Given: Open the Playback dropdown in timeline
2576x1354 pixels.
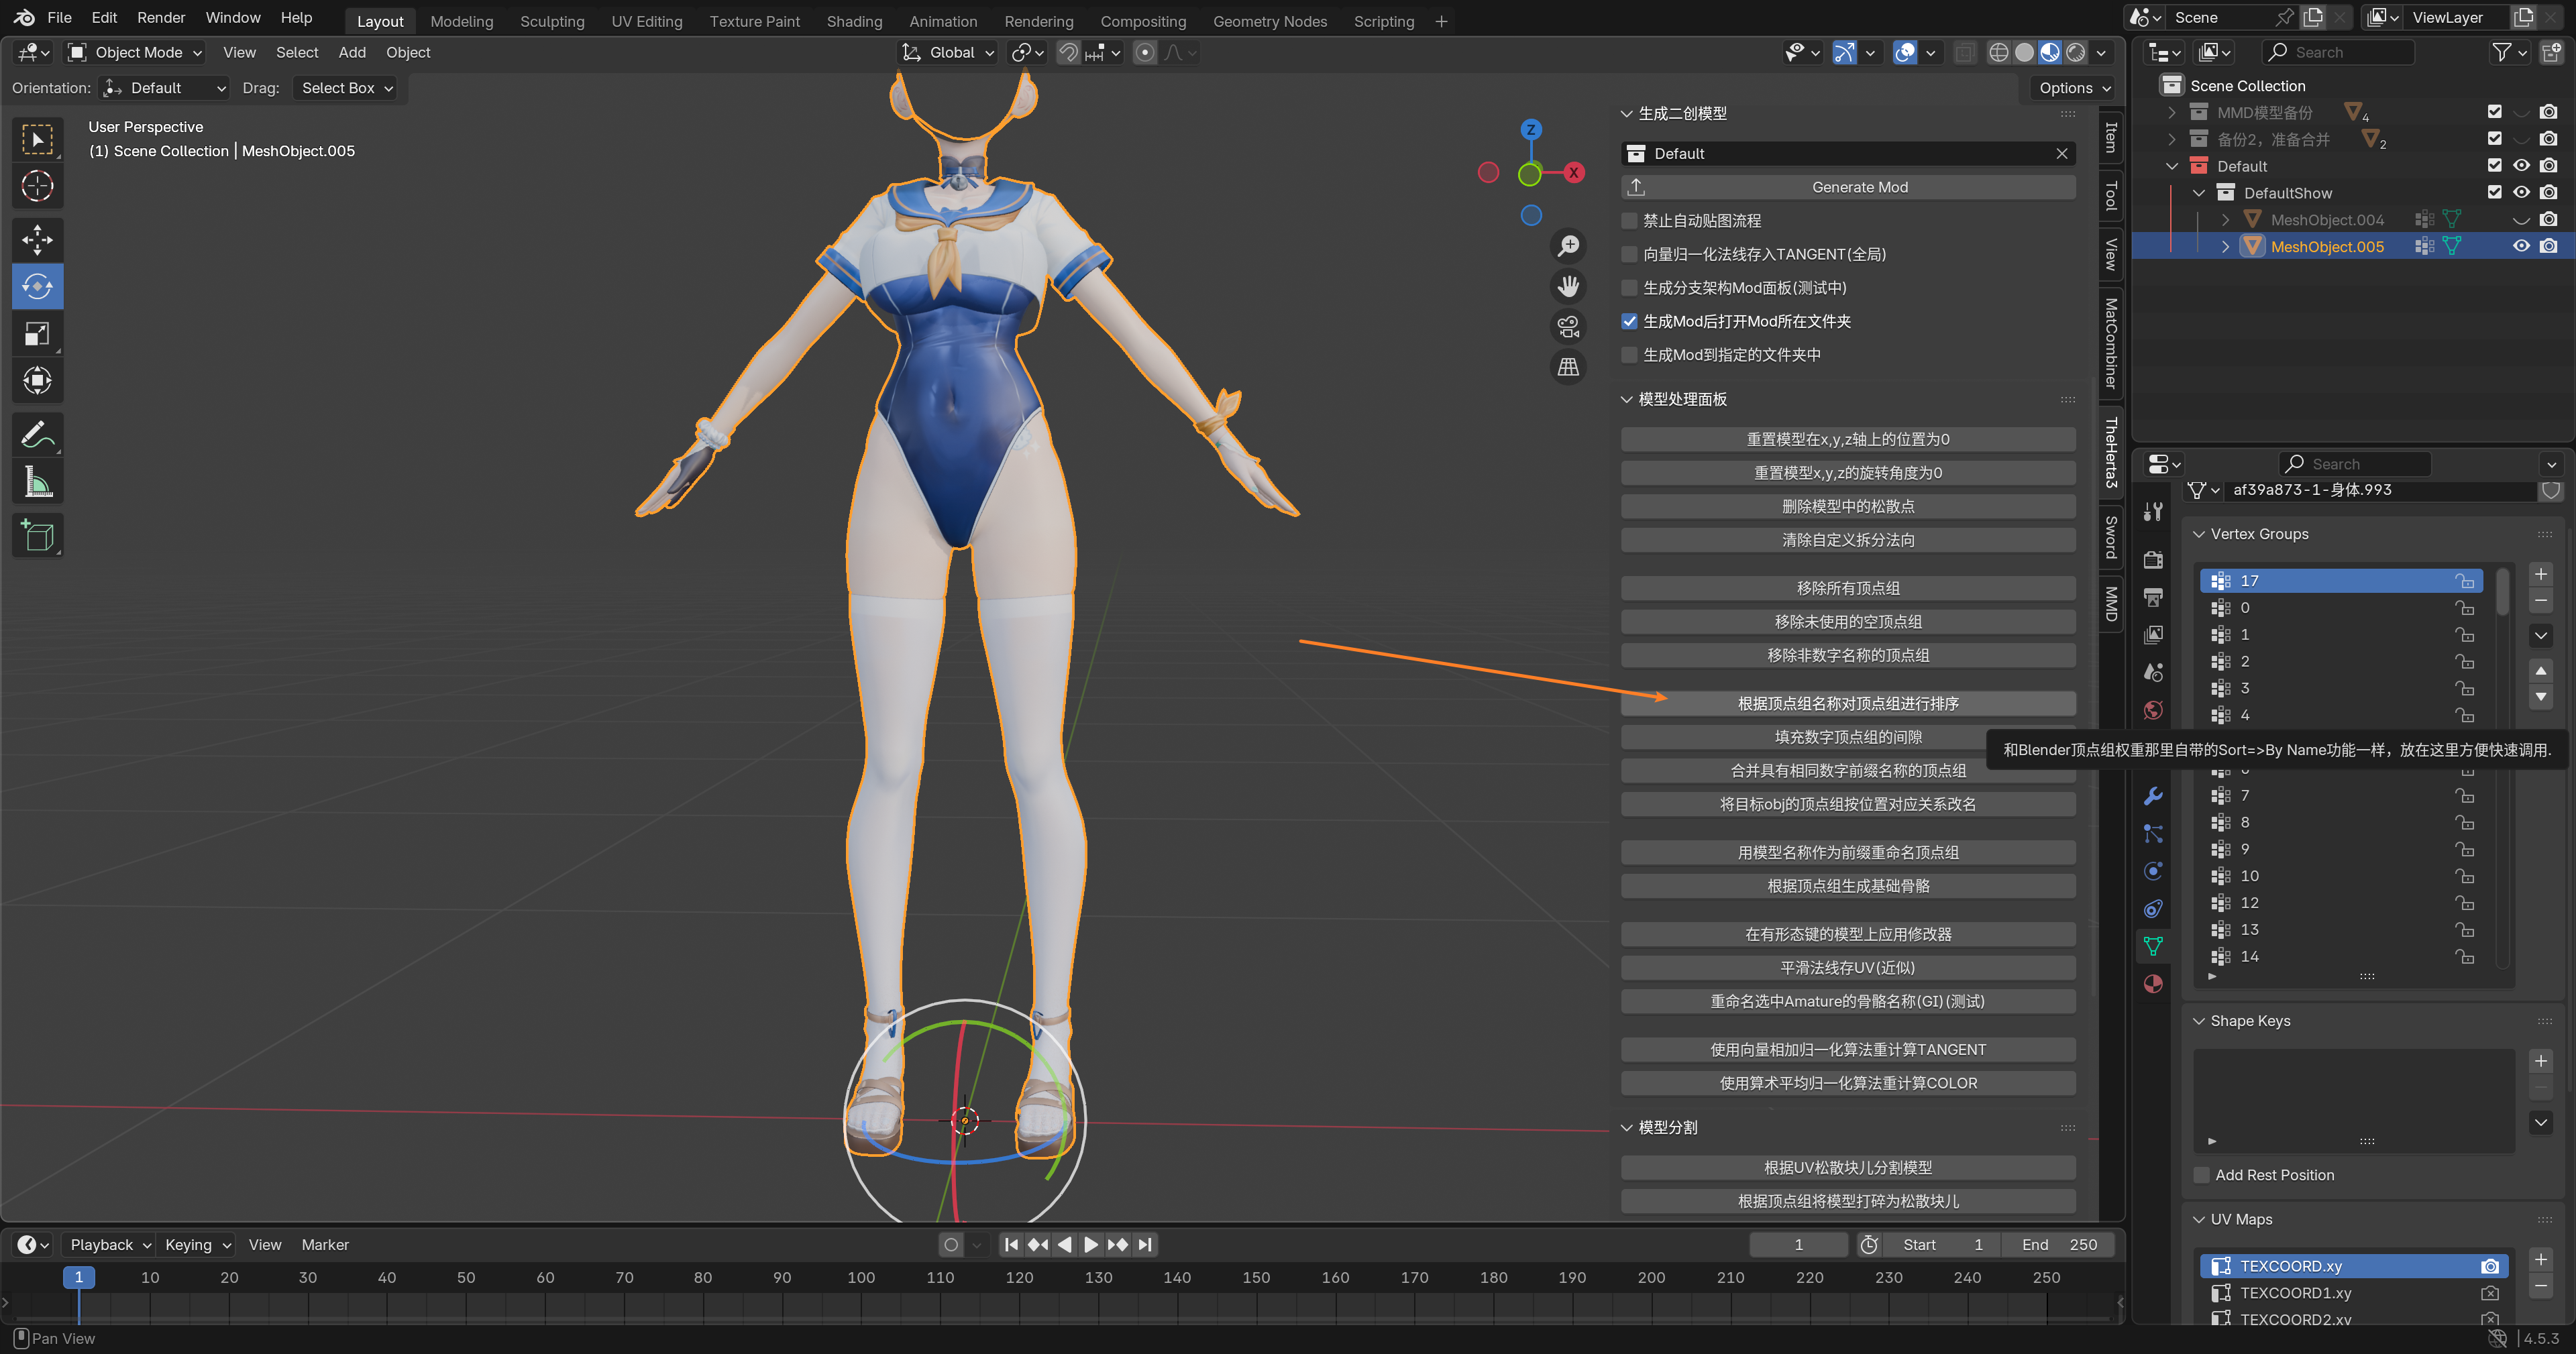Looking at the screenshot, I should click(109, 1244).
